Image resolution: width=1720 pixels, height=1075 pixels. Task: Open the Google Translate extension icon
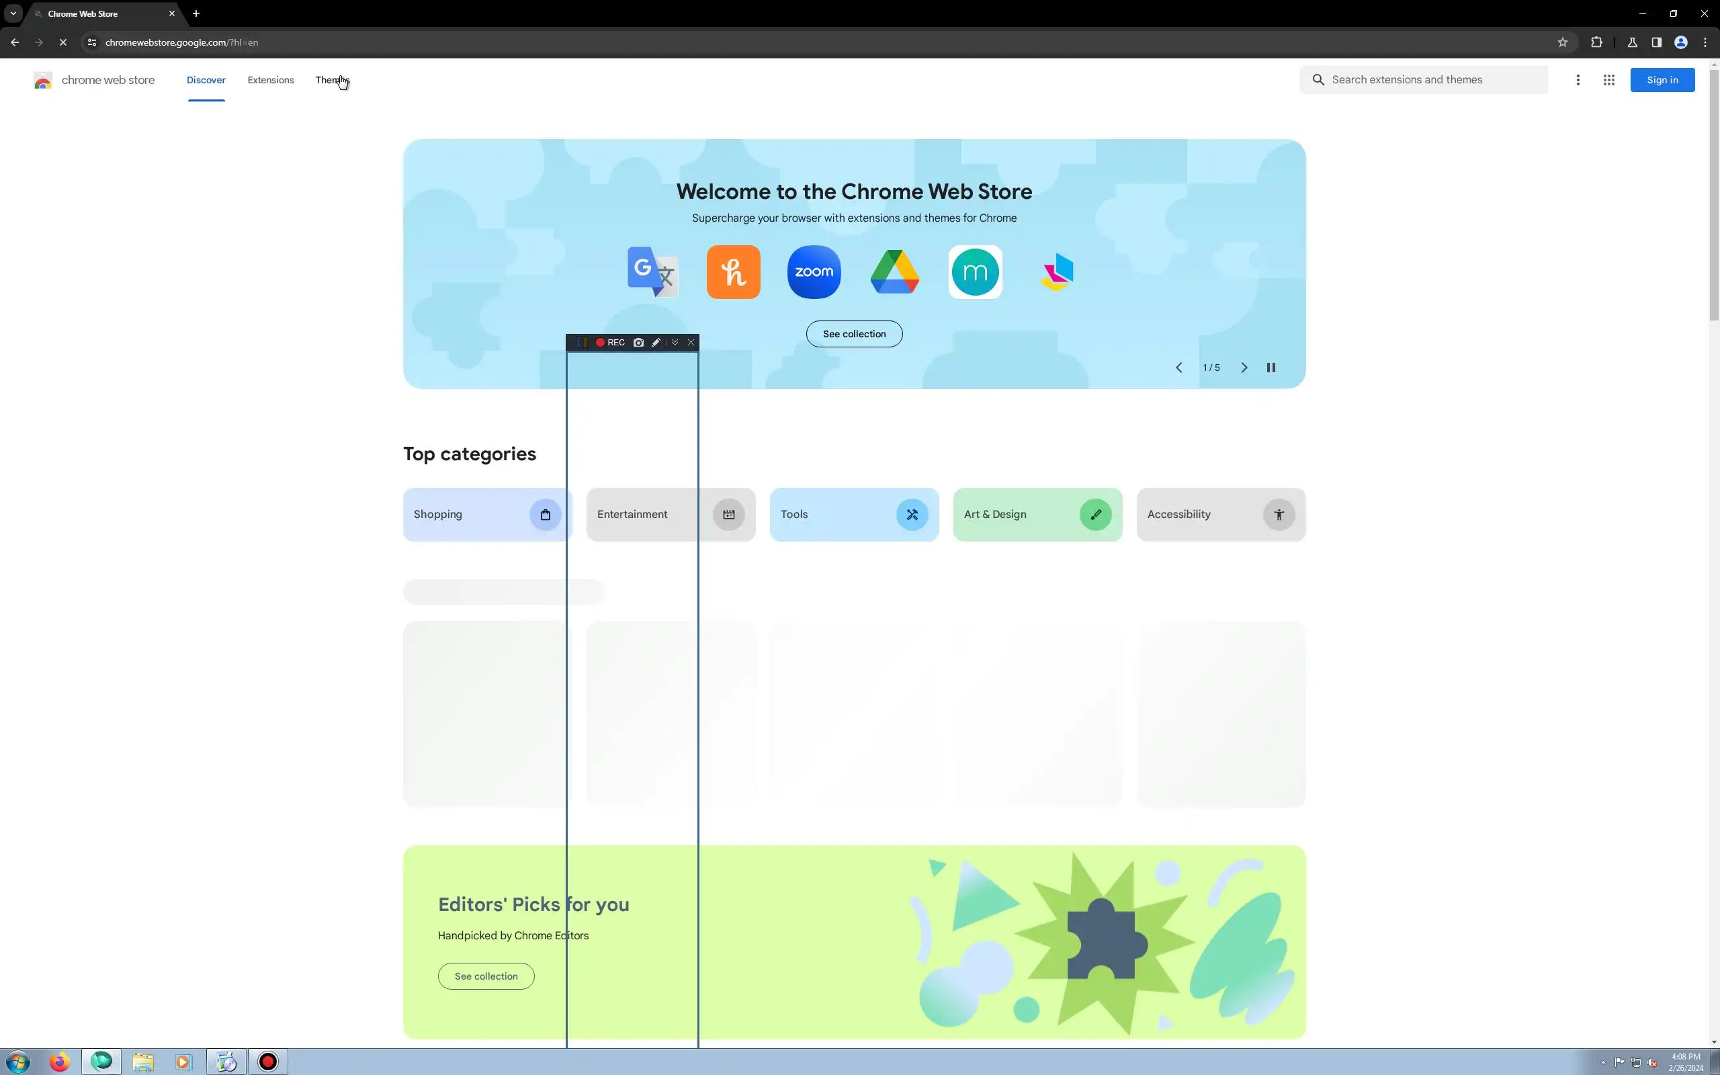tap(652, 271)
